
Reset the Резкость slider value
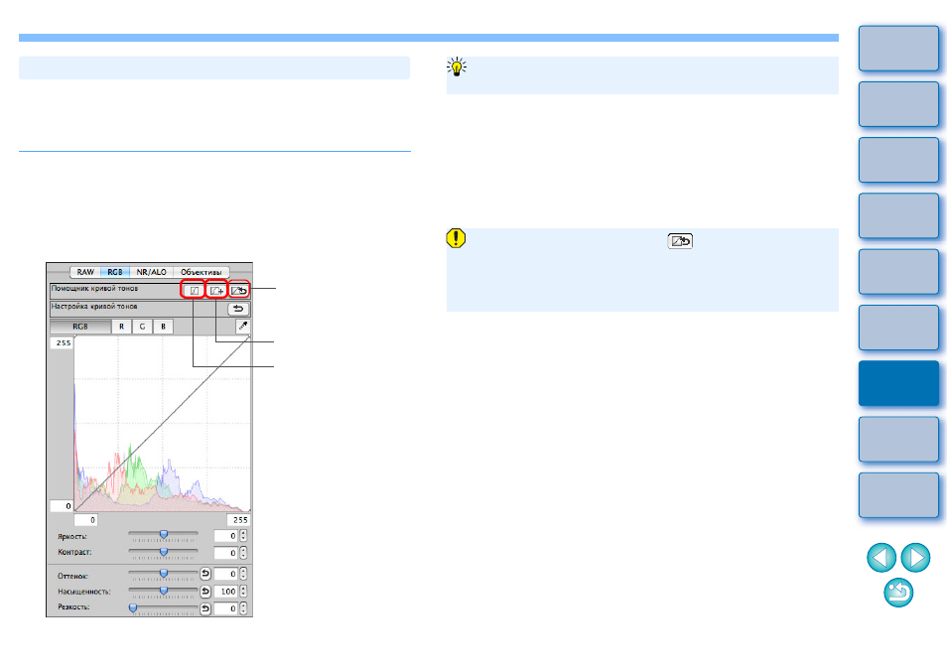[x=205, y=608]
